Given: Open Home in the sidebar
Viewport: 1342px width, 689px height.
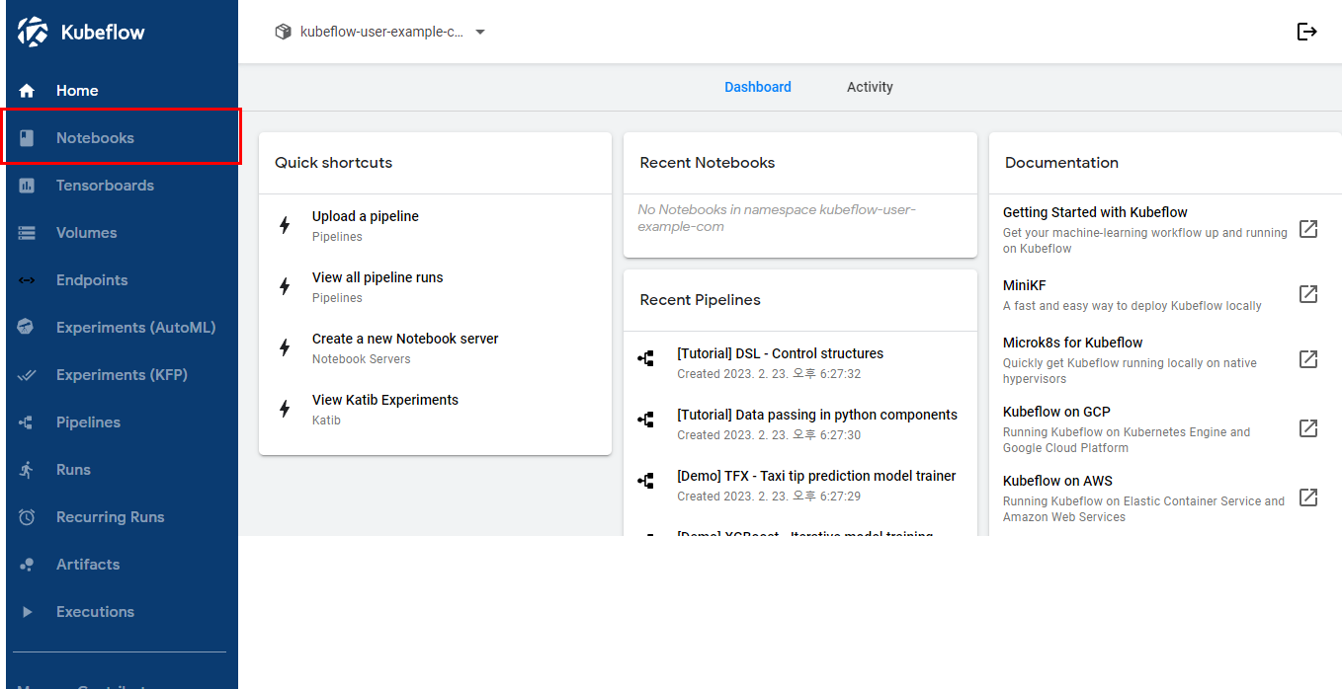Looking at the screenshot, I should coord(122,91).
